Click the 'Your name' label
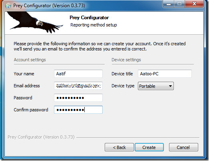 [24, 74]
